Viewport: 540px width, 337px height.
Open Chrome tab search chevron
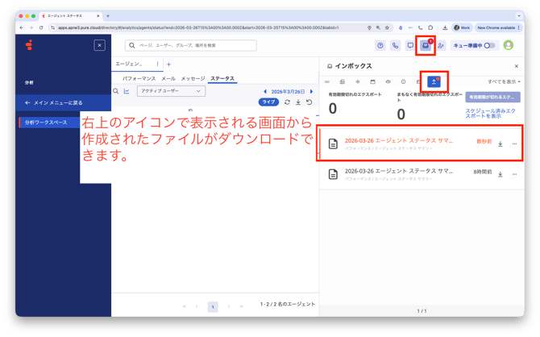519,16
